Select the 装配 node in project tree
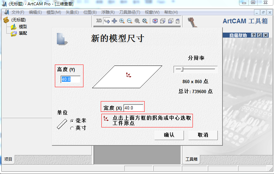 coord(23,33)
